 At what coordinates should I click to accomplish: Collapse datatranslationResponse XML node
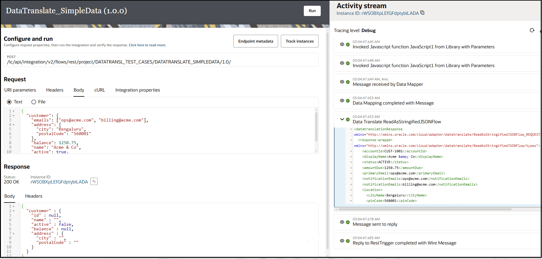[351, 129]
